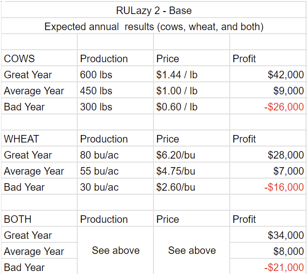
Task: Select wheat Bad Year loss -$16,000
Action: [x=284, y=187]
